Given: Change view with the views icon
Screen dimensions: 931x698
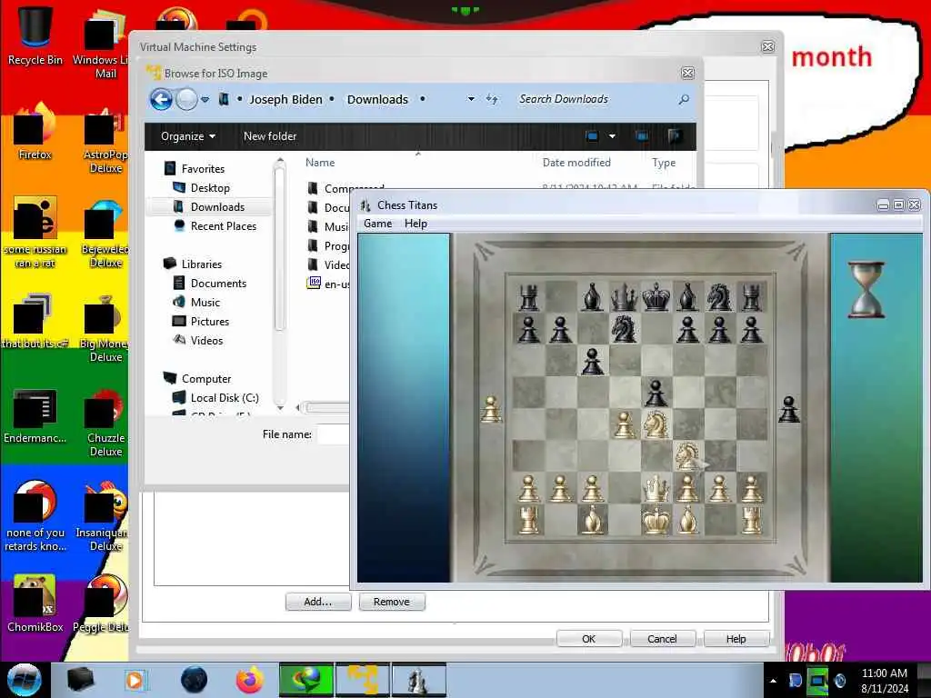Looking at the screenshot, I should (592, 136).
